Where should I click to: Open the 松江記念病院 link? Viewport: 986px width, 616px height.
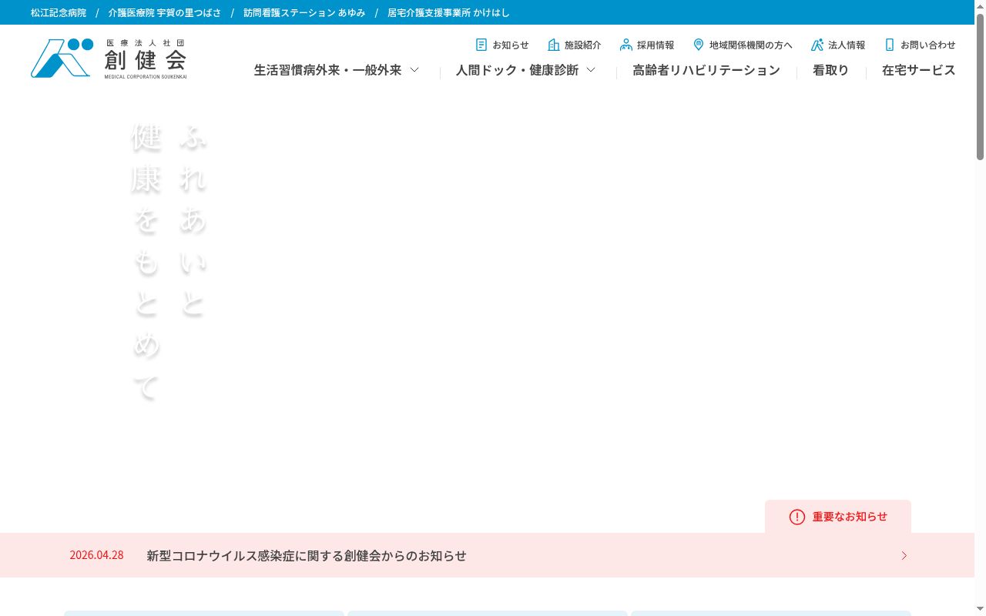coord(59,12)
